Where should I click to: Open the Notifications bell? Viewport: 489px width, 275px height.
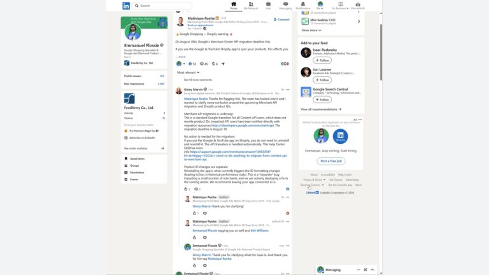(x=303, y=6)
